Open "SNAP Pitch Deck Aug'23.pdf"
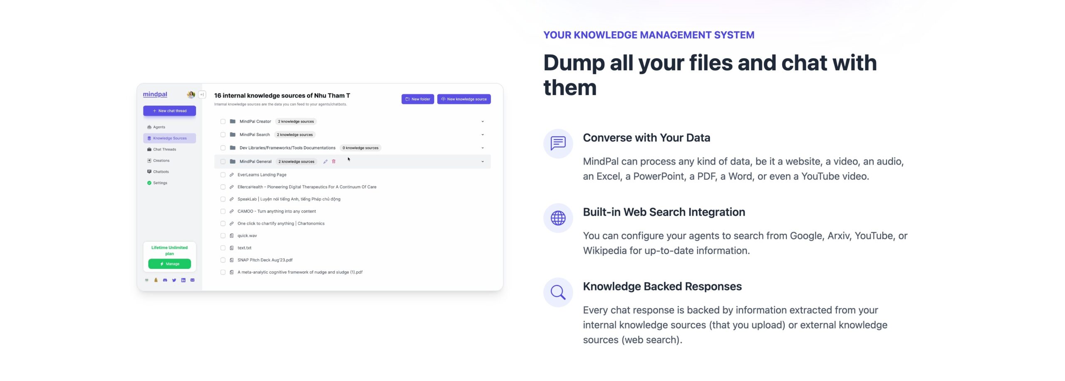Viewport: 1065px width, 381px height. [x=265, y=261]
